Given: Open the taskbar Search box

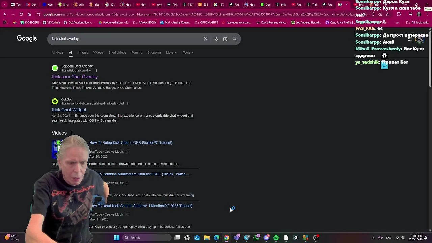Looking at the screenshot, I should pyautogui.click(x=146, y=238).
